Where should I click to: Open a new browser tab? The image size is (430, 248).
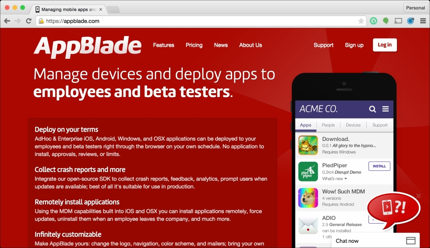point(114,9)
